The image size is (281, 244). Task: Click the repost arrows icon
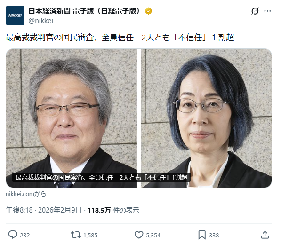76,235
